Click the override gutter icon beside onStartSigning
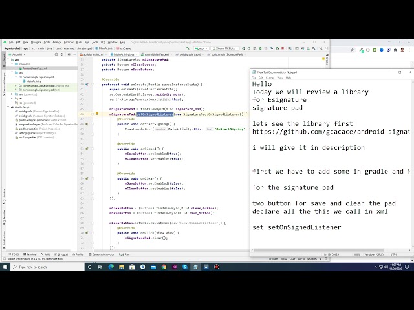 pos(87,124)
